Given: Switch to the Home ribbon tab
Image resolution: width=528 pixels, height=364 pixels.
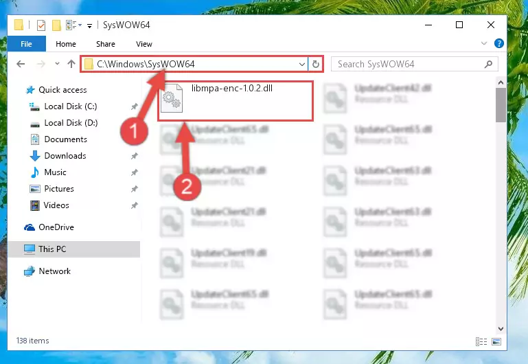Looking at the screenshot, I should 66,44.
